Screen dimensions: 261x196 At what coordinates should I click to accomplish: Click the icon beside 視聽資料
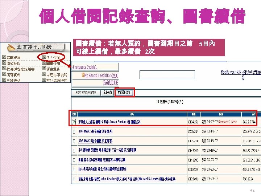point(4,74)
